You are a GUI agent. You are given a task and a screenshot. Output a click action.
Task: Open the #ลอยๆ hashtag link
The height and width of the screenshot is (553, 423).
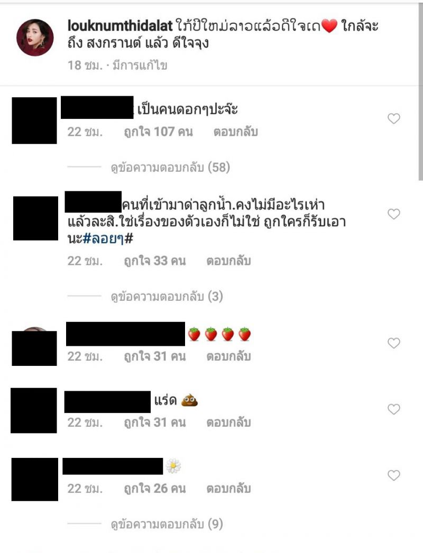coord(103,239)
